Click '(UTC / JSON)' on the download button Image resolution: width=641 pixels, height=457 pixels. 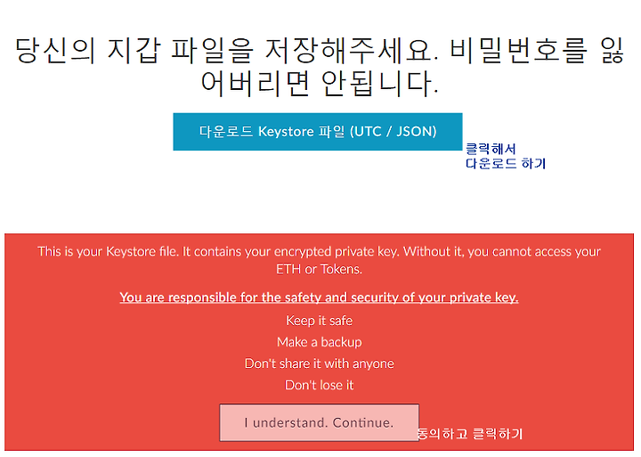coord(394,131)
